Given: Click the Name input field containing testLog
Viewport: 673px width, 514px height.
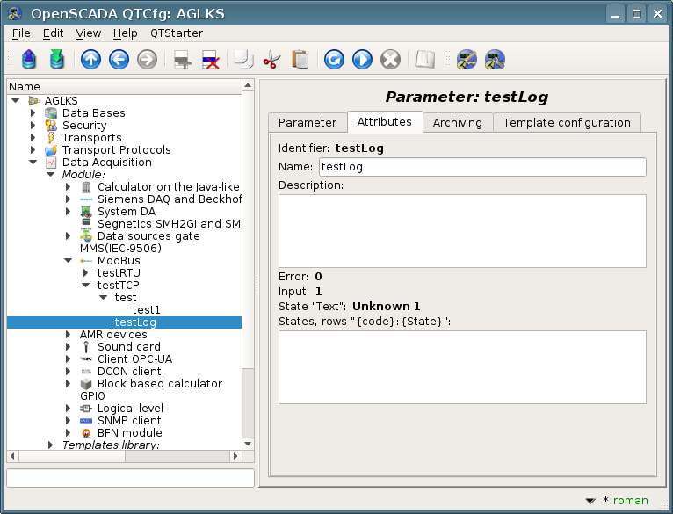Looking at the screenshot, I should pyautogui.click(x=481, y=167).
